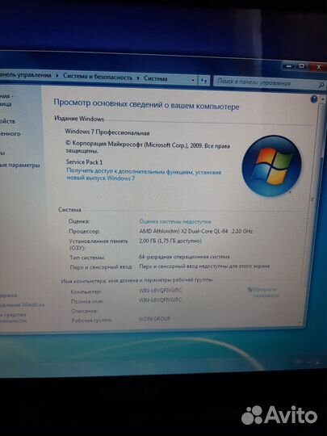The width and height of the screenshot is (327, 436).
Task: Click the Оценка системы недоступна link
Action: 175,221
